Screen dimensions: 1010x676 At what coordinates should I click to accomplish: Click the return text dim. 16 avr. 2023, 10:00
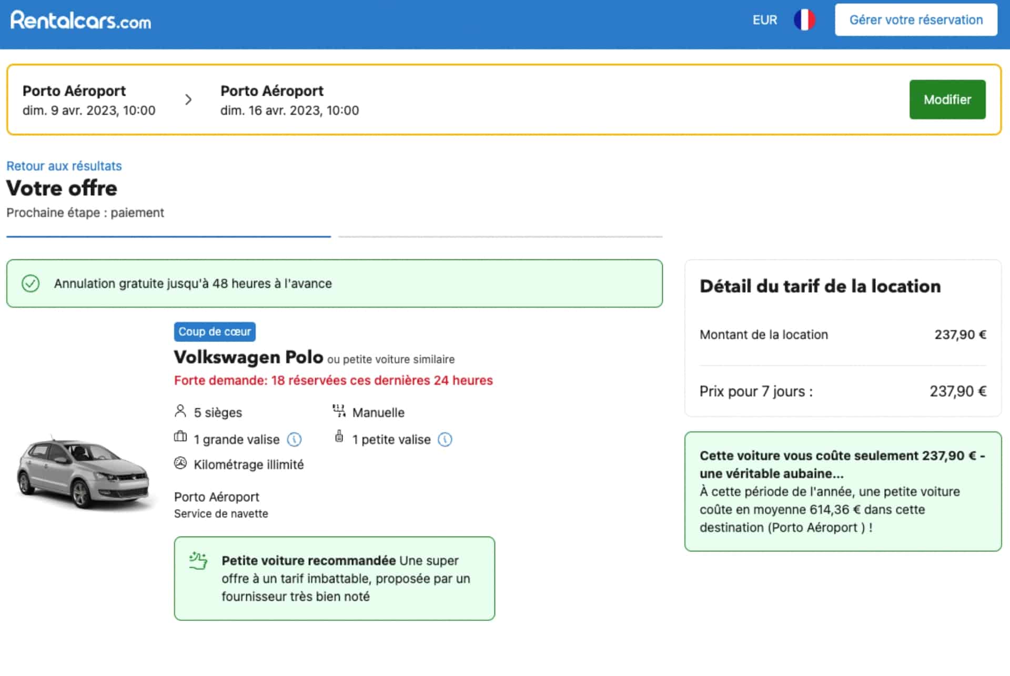pos(289,110)
